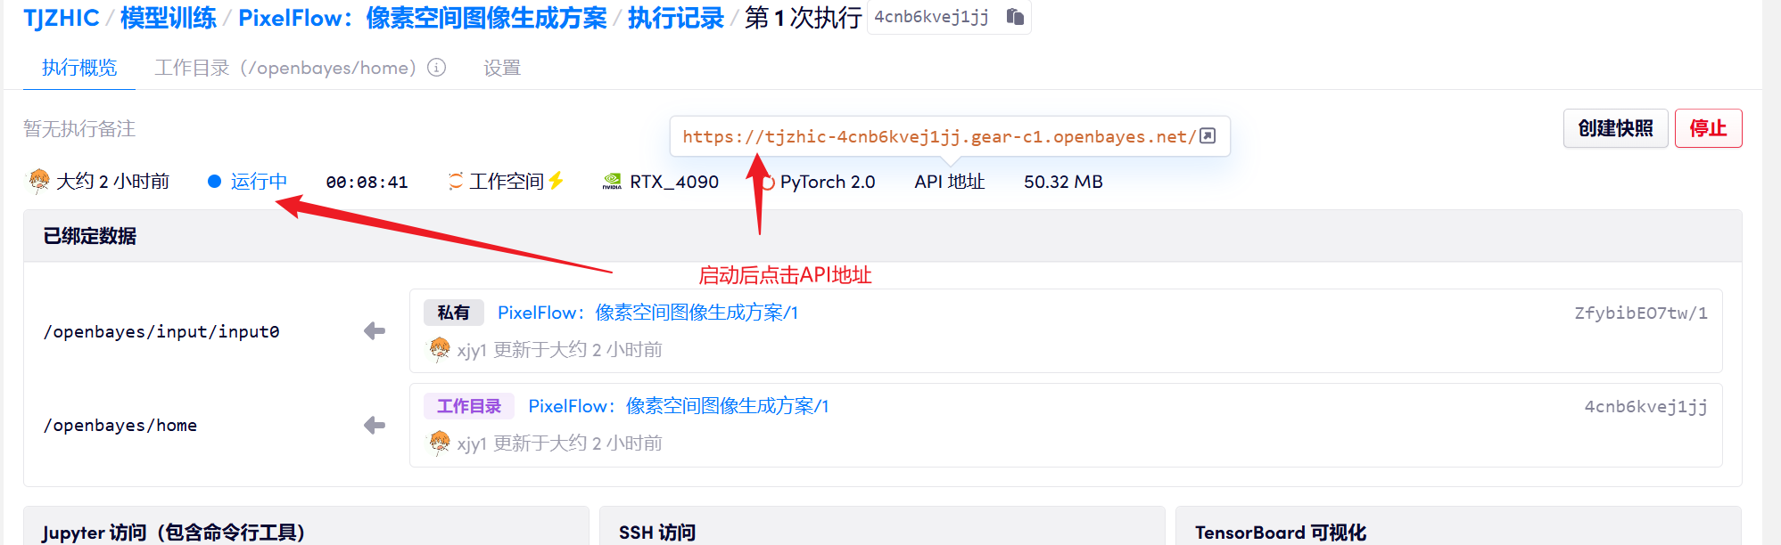Click the arrow icon next to /openbayes/input/input0
1781x545 pixels.
(x=375, y=331)
